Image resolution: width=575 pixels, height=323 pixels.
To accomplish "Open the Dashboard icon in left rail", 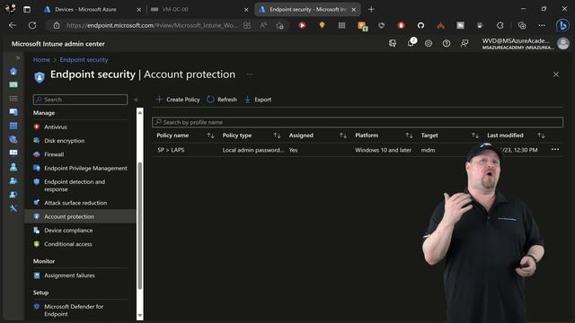I will (13, 84).
